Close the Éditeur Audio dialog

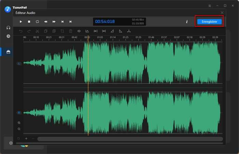pyautogui.click(x=222, y=13)
